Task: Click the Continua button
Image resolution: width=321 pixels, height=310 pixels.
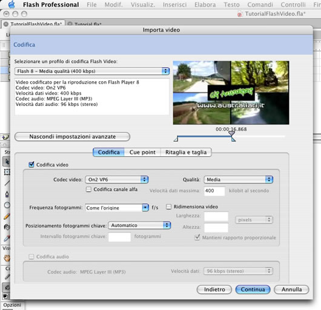Action: click(253, 289)
